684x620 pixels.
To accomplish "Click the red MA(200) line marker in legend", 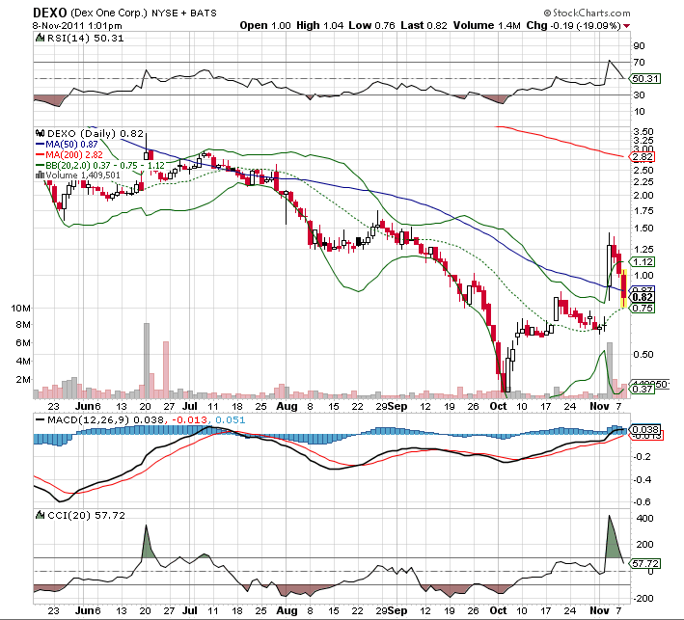I will [x=40, y=155].
